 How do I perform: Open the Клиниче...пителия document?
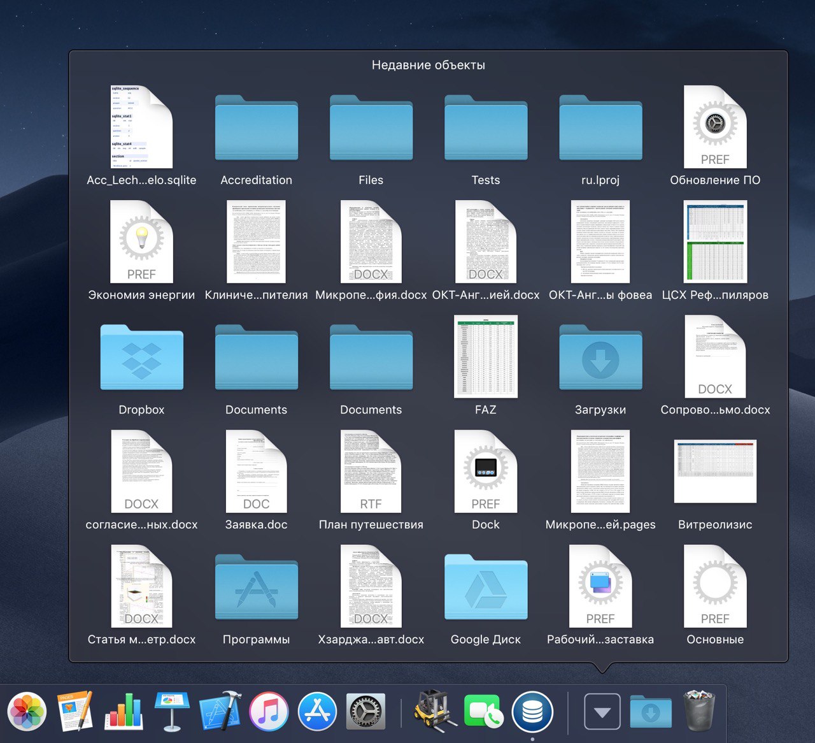point(256,242)
